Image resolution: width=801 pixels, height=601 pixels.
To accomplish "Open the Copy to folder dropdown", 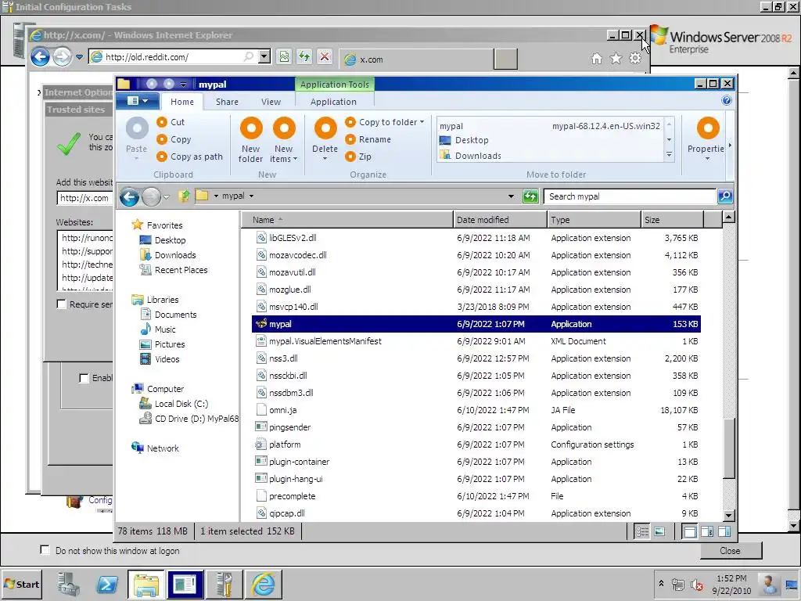I will tap(422, 122).
